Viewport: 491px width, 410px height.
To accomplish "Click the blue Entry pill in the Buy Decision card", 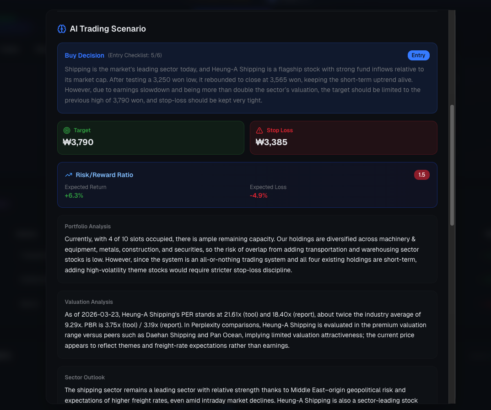I will coord(418,55).
